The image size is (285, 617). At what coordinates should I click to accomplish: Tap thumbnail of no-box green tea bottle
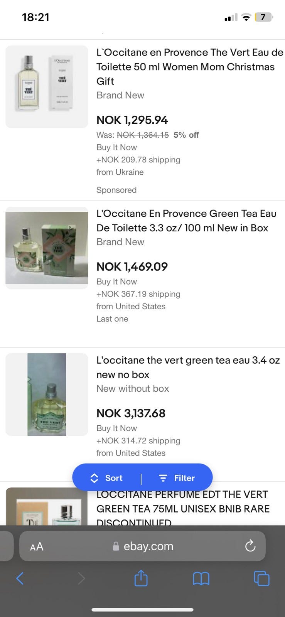[47, 394]
